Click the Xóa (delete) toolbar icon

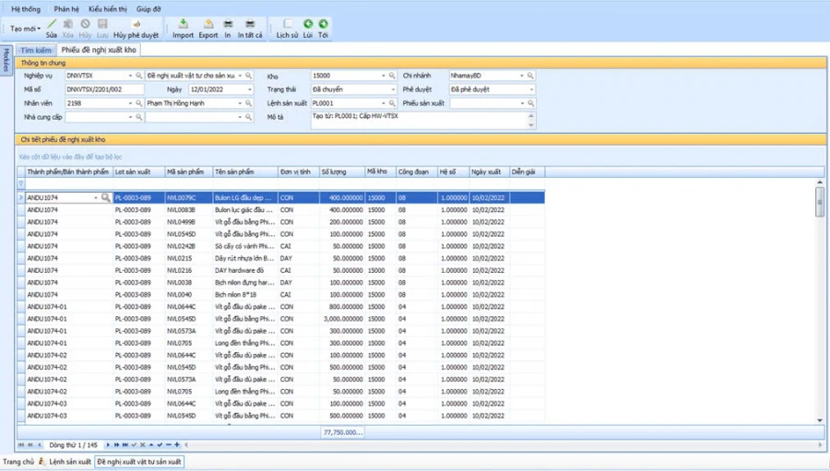point(67,24)
